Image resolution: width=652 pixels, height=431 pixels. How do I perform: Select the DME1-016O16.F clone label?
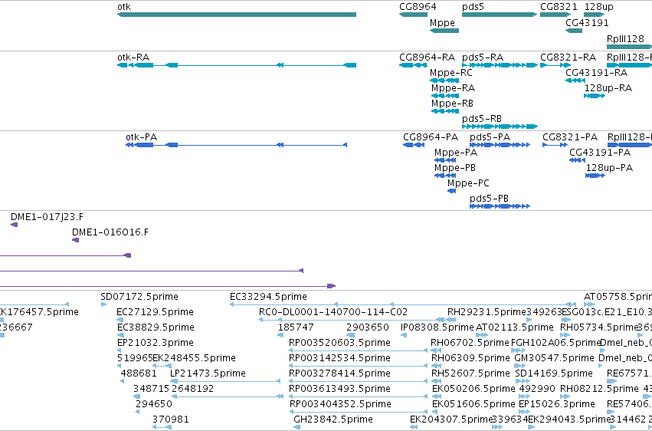point(110,232)
